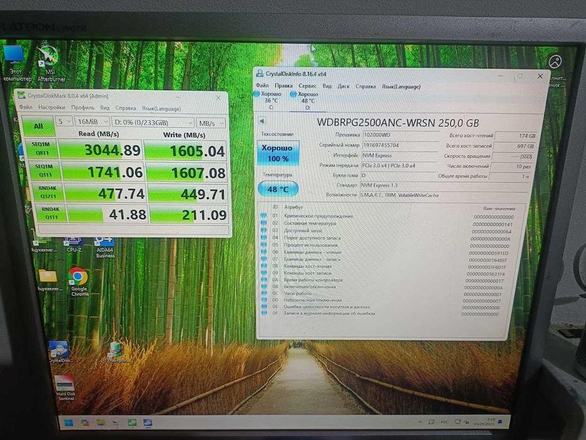Open Диск menu in CrystalDiskInfo
The height and width of the screenshot is (440, 586).
click(343, 86)
